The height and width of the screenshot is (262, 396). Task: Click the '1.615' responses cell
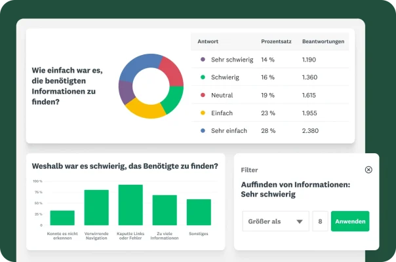(x=309, y=95)
